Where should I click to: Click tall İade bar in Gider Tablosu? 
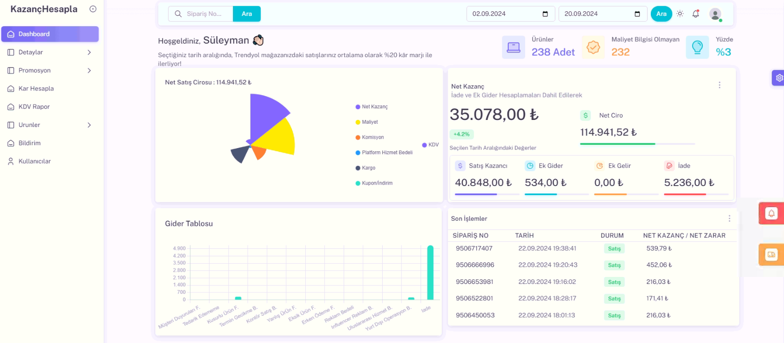coord(430,273)
